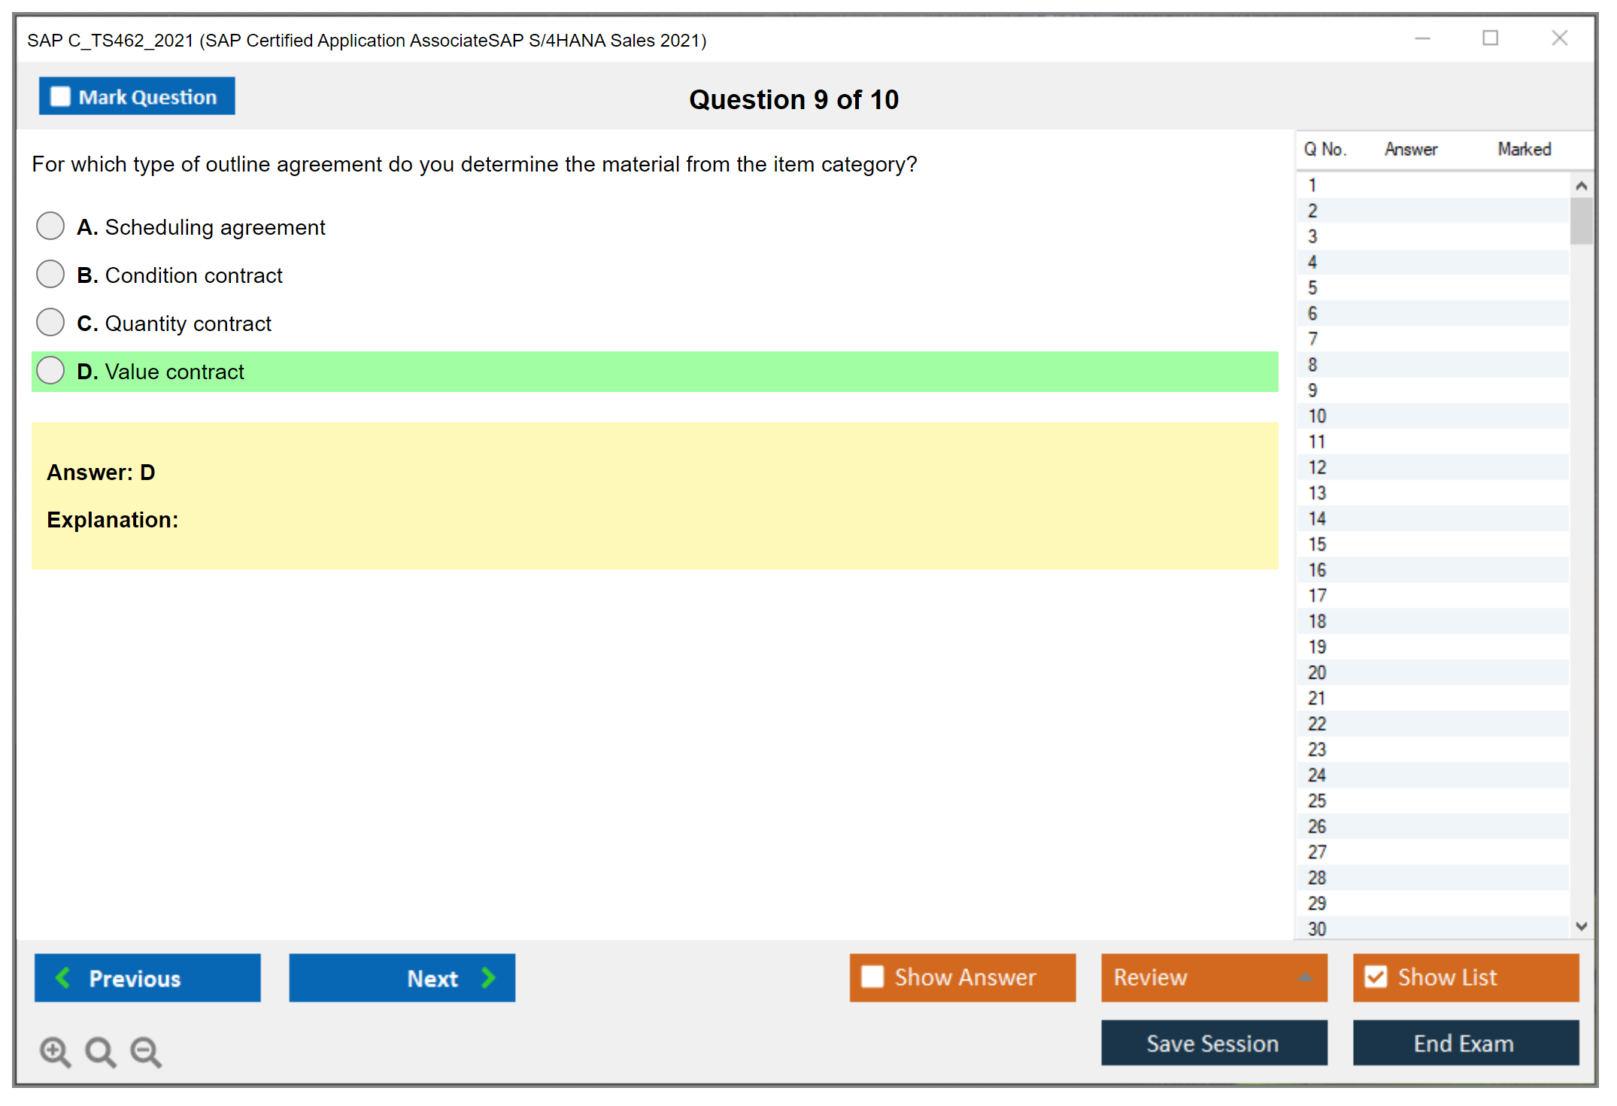
Task: Select question 20 in the list
Action: pos(1318,673)
